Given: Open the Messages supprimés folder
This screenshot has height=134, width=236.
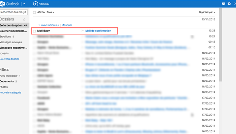Looking at the screenshot, I should [x=13, y=48].
